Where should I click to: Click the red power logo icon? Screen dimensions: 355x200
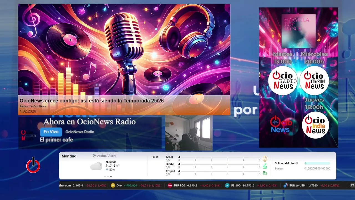(33, 165)
